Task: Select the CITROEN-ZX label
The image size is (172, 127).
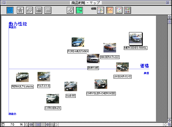Action: tap(53, 108)
